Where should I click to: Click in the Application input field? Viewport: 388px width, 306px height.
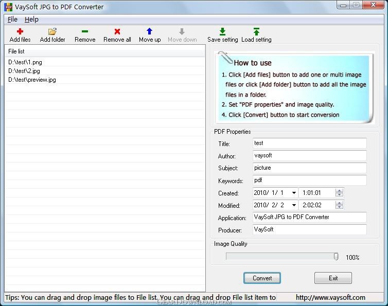[310, 217]
